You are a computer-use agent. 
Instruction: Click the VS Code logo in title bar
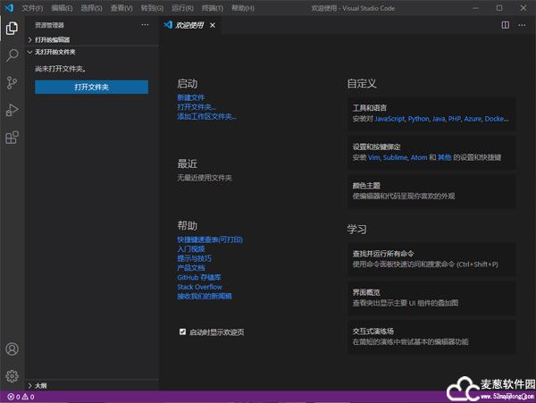pos(9,7)
